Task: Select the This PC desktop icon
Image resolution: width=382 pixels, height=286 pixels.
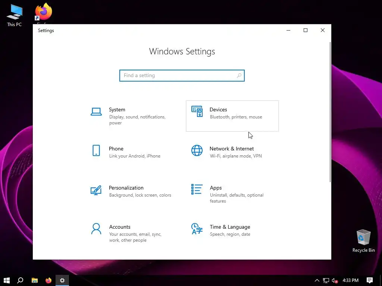Action: (15, 15)
